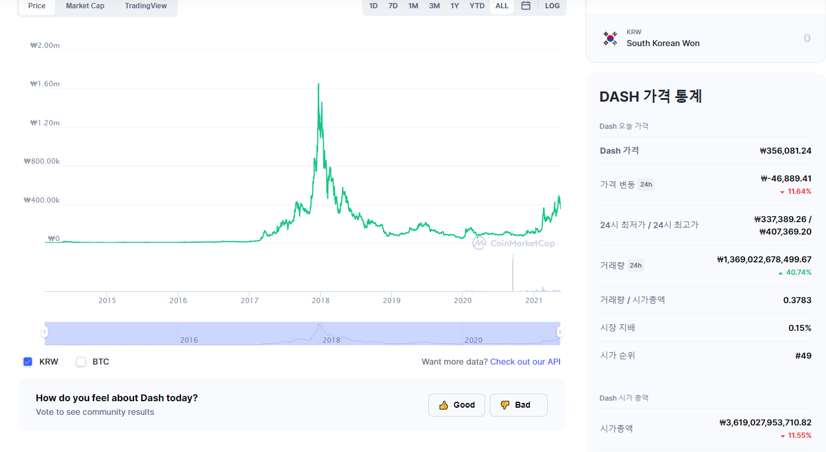Click the thumbs up icon on Good

(x=444, y=405)
